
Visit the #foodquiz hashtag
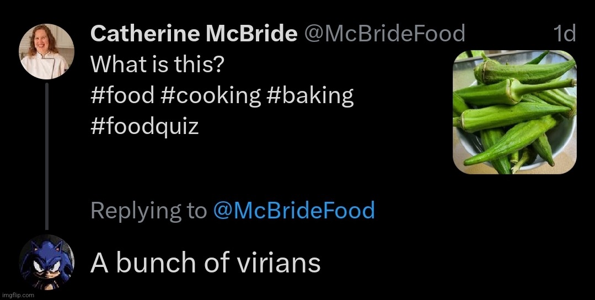[x=144, y=127]
